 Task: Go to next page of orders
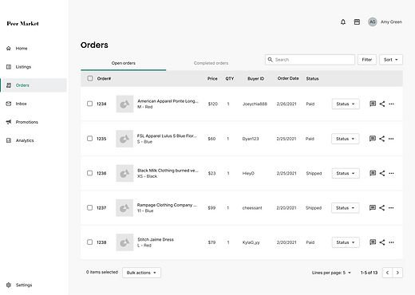pyautogui.click(x=397, y=273)
